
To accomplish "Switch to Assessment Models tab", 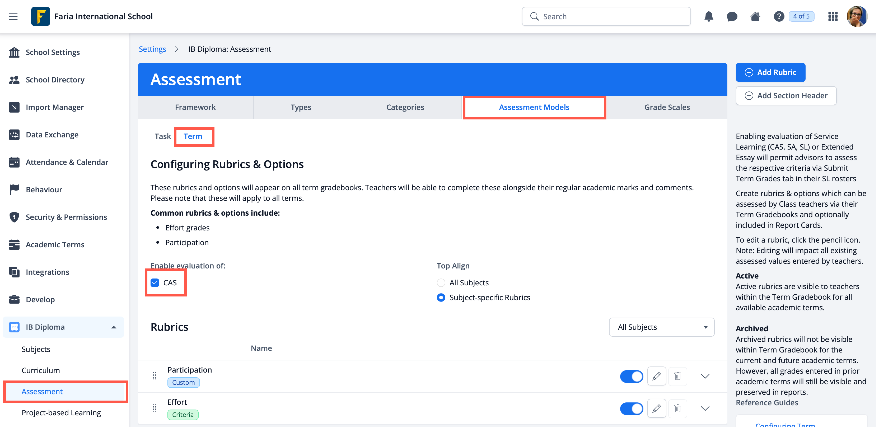I will pyautogui.click(x=534, y=107).
